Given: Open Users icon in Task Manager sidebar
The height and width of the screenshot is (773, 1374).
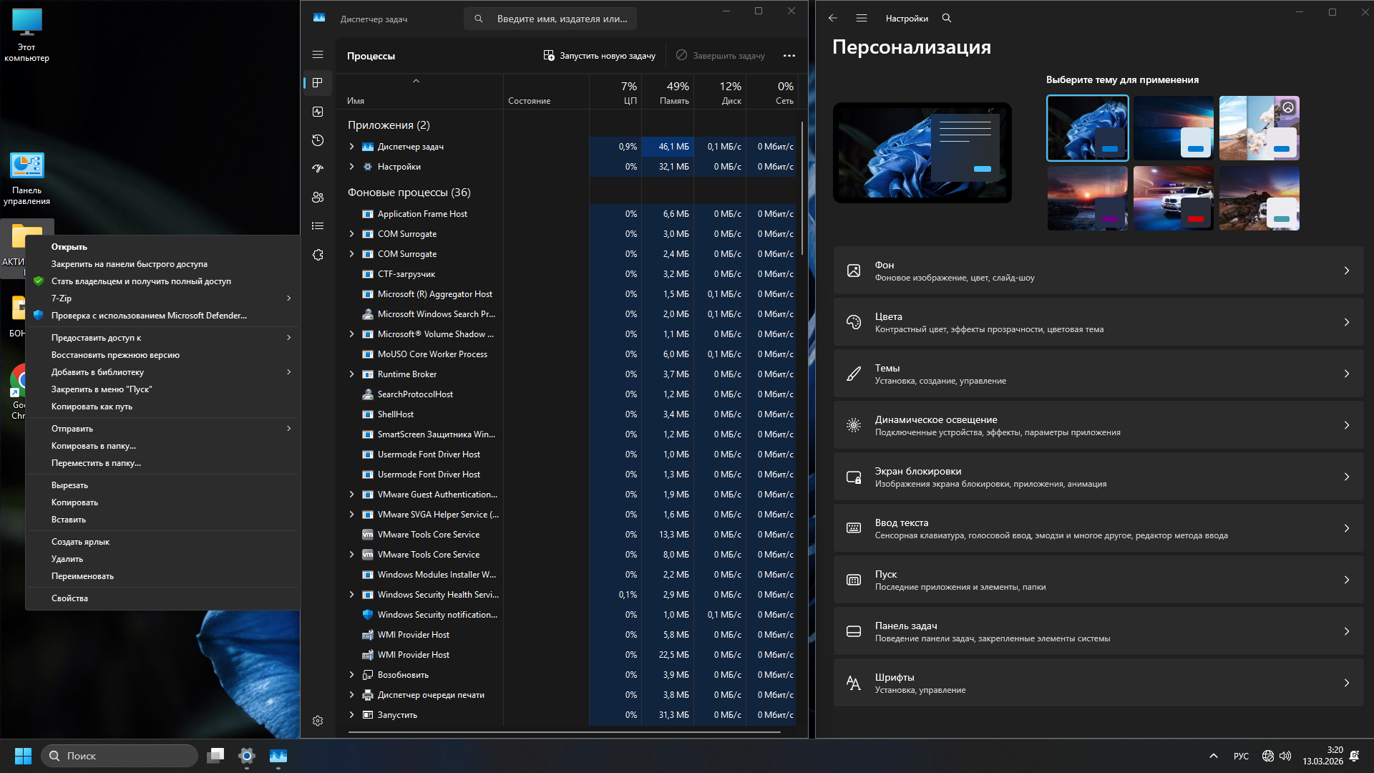Looking at the screenshot, I should point(318,198).
